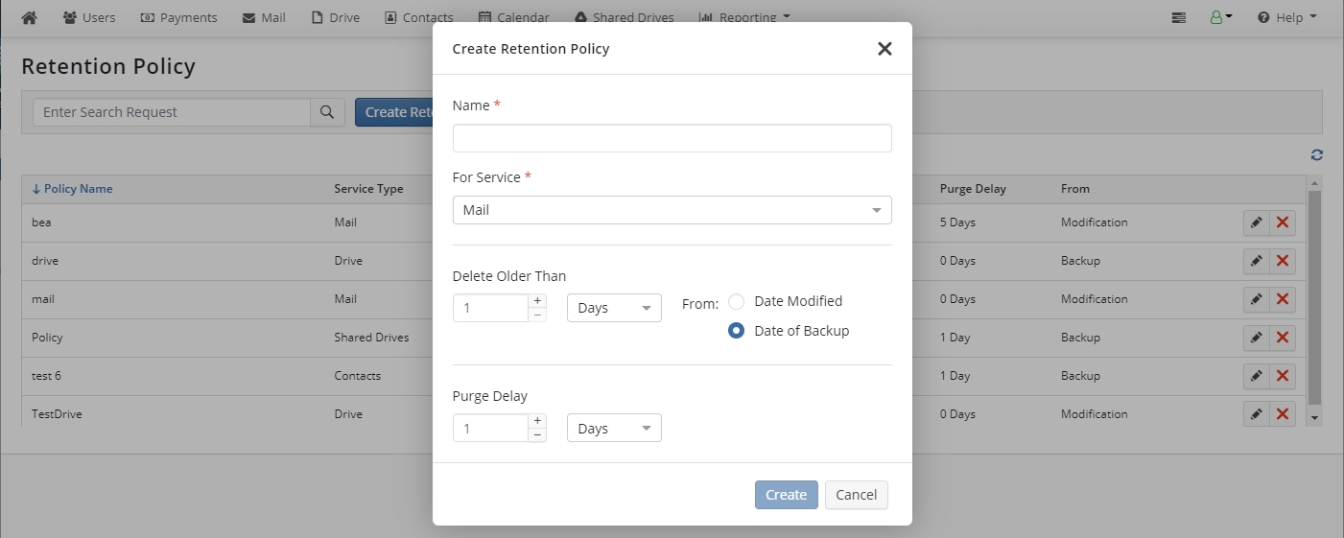Viewport: 1344px width, 538px height.
Task: Close the Create Retention Policy dialog
Action: tap(884, 49)
